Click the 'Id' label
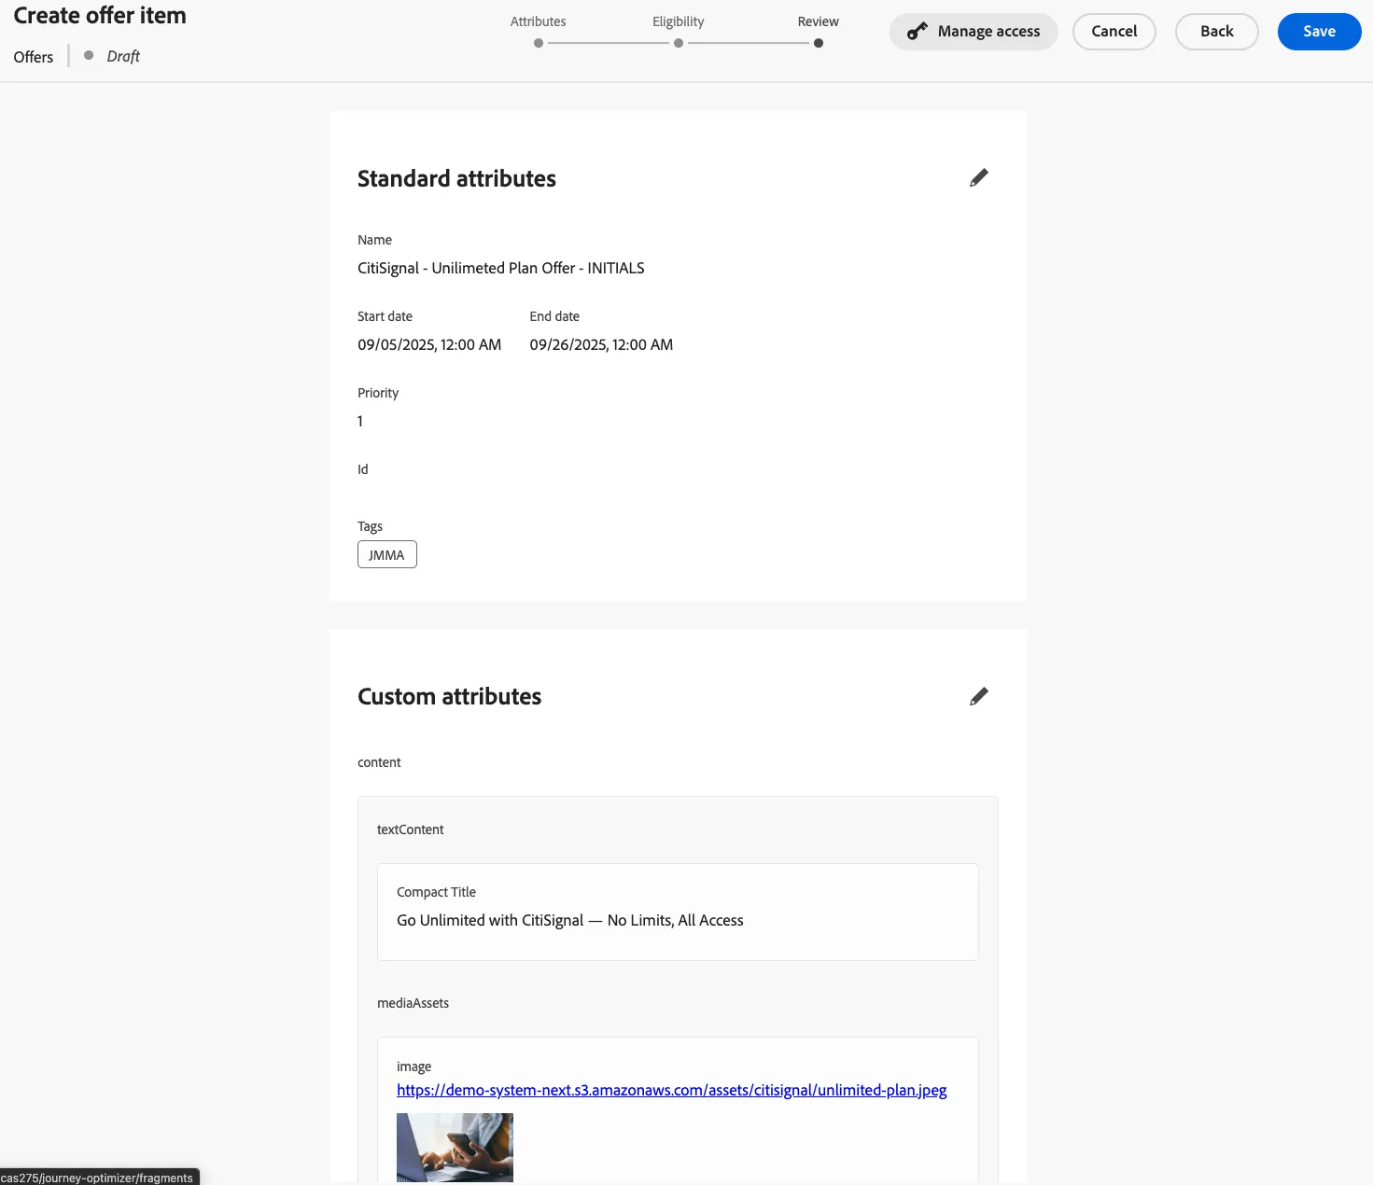The height and width of the screenshot is (1185, 1373). click(362, 469)
